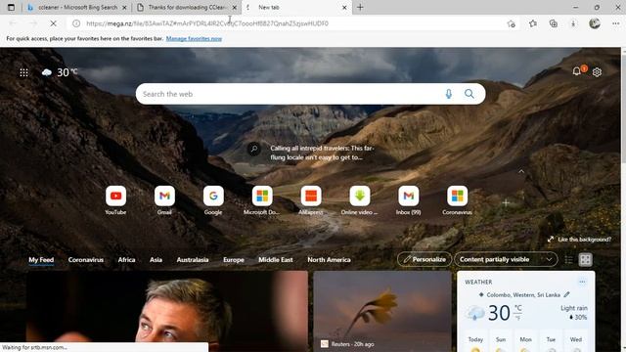Open page settings gear icon
626x352 pixels.
597,72
